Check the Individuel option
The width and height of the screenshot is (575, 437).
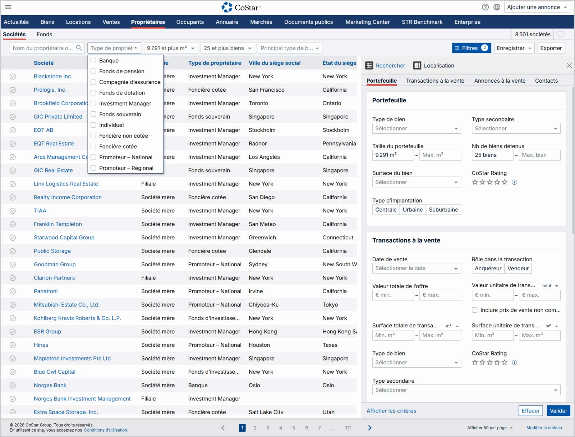pyautogui.click(x=93, y=125)
